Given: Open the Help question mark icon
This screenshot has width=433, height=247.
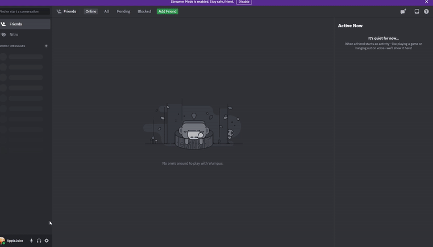Looking at the screenshot, I should click(x=426, y=11).
